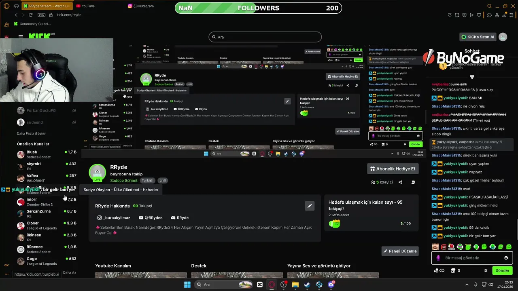Open the SercanZurna IRL channel

click(47, 213)
